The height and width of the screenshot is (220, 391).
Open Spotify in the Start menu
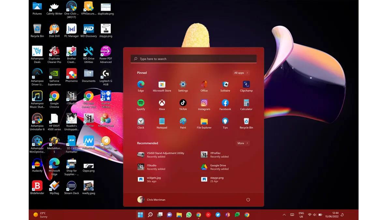click(x=141, y=105)
